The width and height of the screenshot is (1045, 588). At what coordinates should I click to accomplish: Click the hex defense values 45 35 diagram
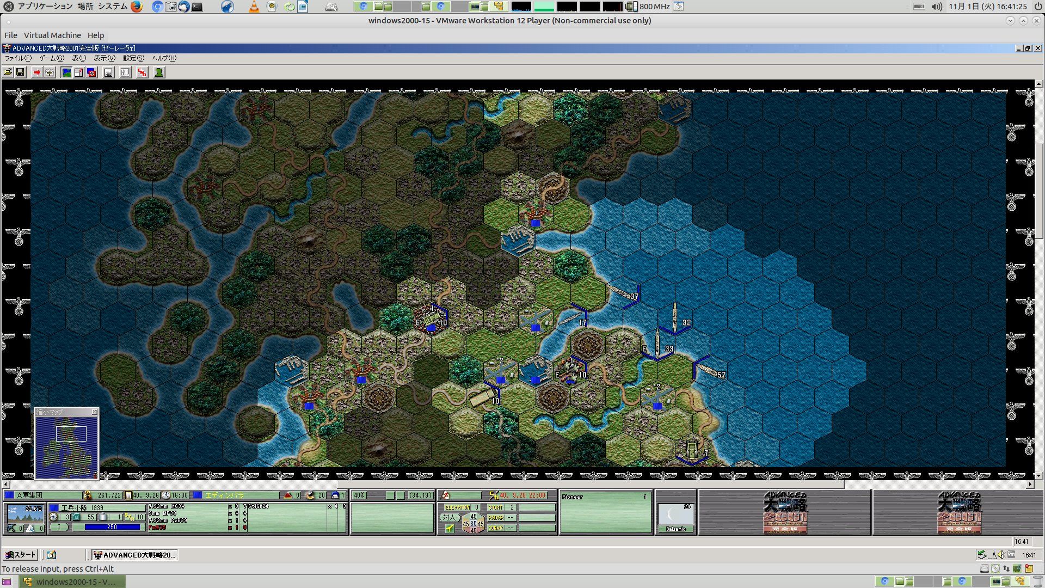click(473, 523)
